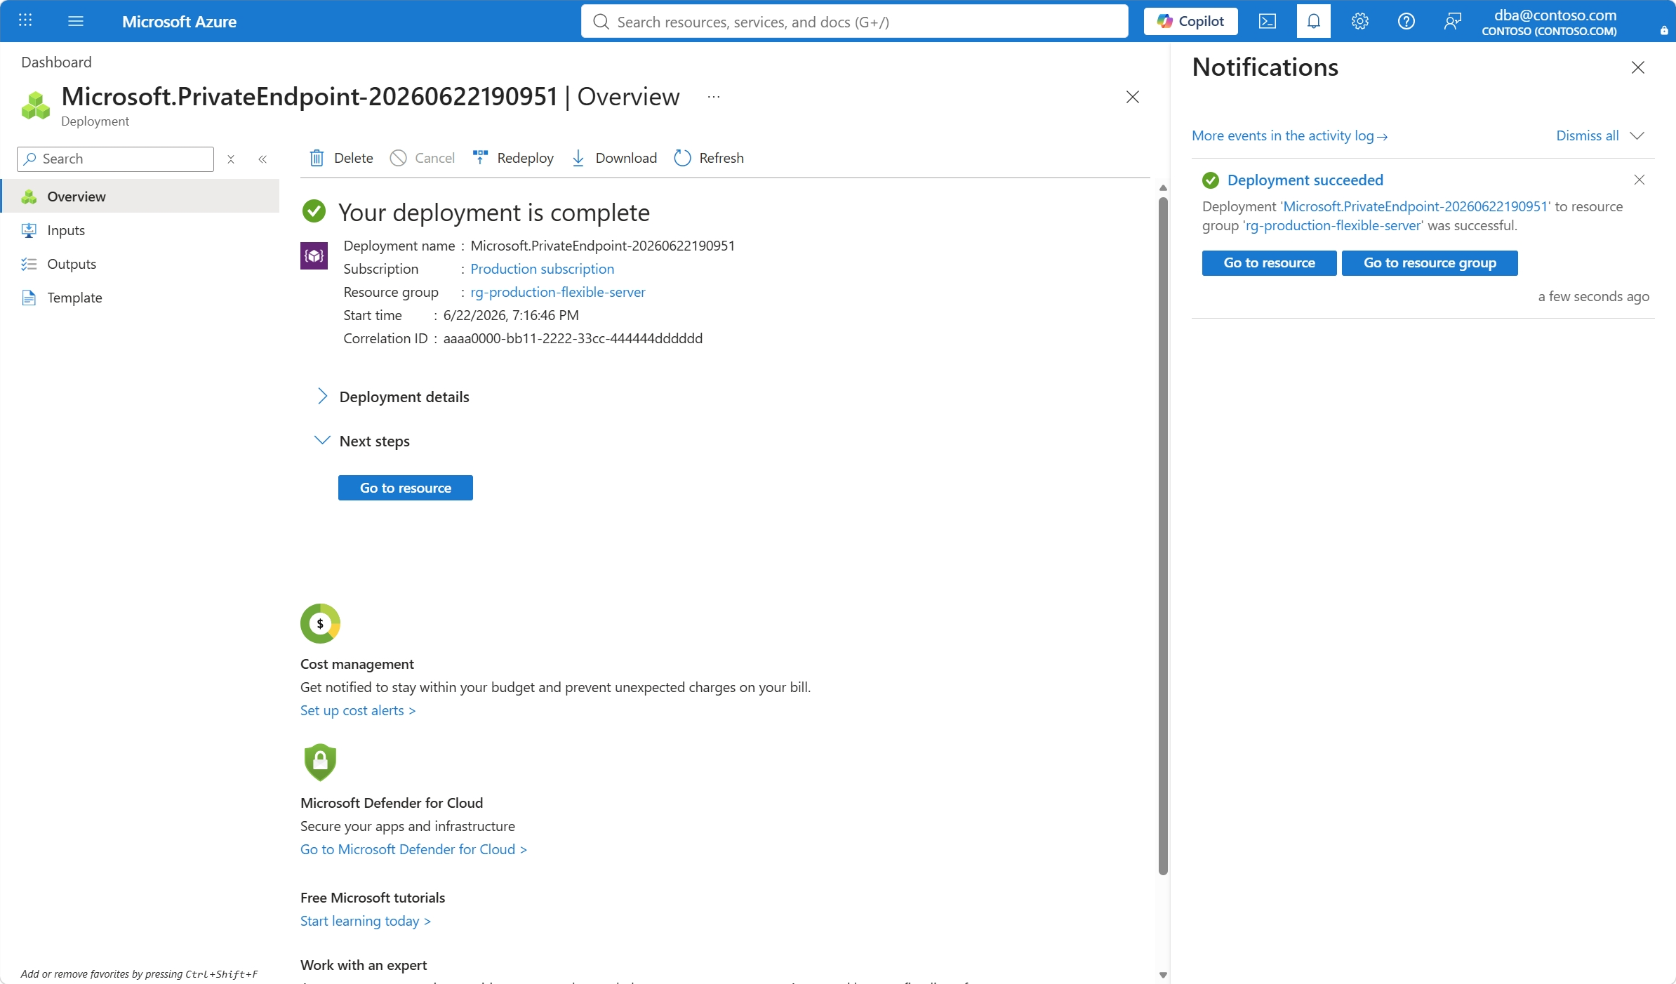Open the ellipsis more options beside Overview title

click(714, 97)
